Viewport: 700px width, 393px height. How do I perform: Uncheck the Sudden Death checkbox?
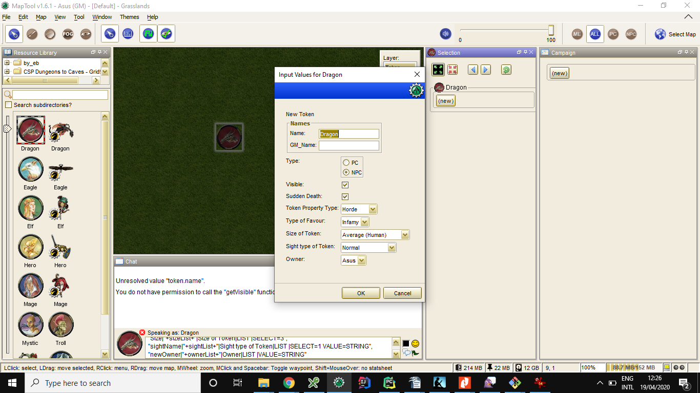345,196
